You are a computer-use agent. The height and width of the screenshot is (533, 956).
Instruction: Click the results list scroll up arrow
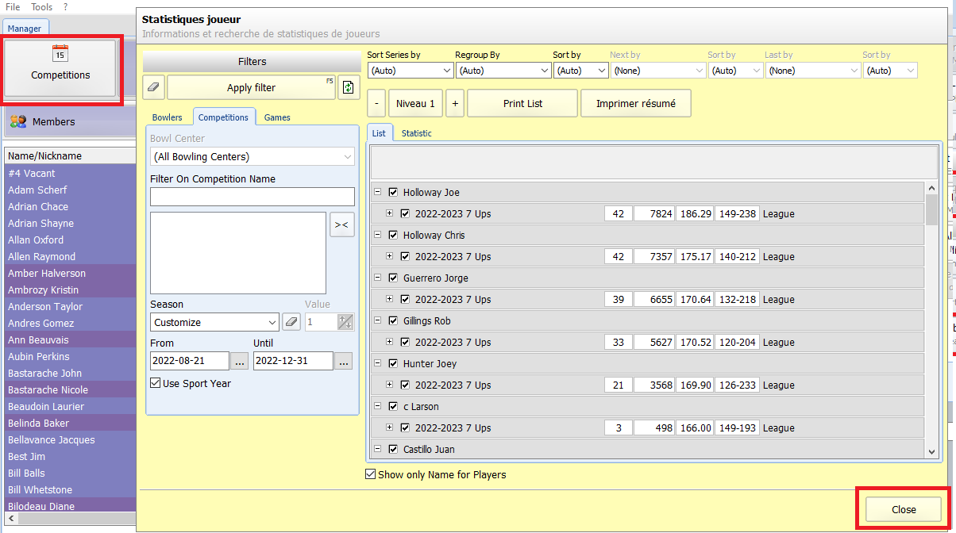coord(931,189)
